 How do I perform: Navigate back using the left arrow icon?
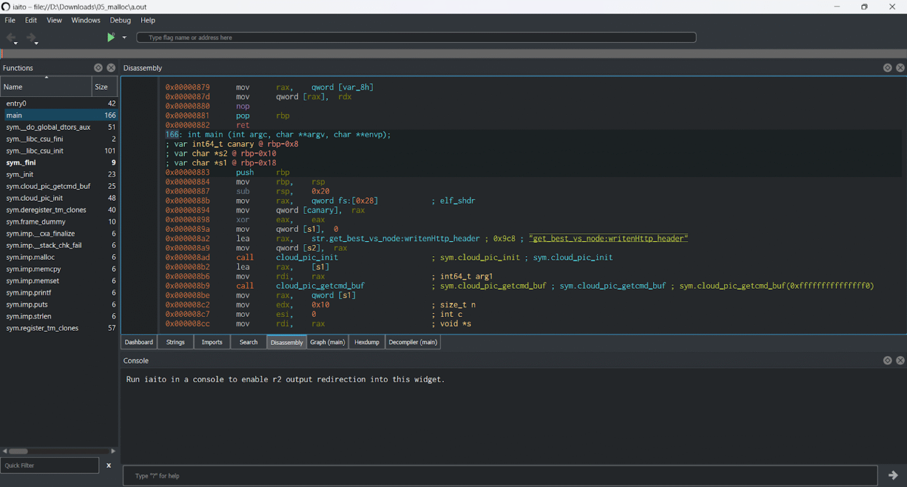(11, 37)
